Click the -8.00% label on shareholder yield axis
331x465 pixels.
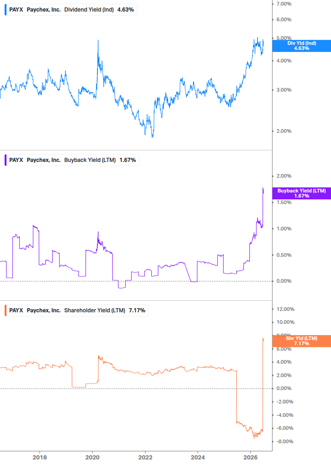pos(285,441)
